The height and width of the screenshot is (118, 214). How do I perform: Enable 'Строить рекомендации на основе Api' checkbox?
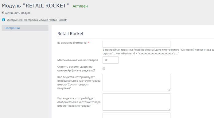104,69
